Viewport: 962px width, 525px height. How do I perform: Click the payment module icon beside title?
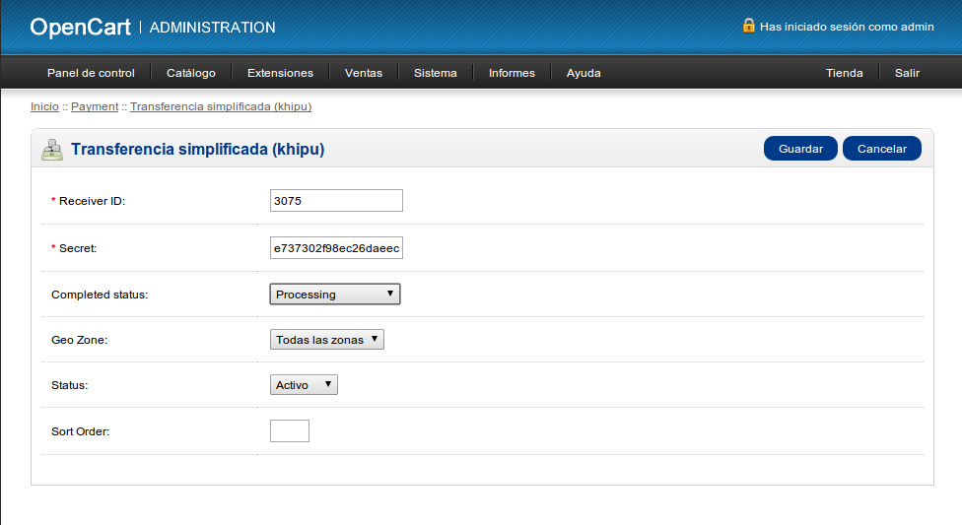tap(52, 150)
